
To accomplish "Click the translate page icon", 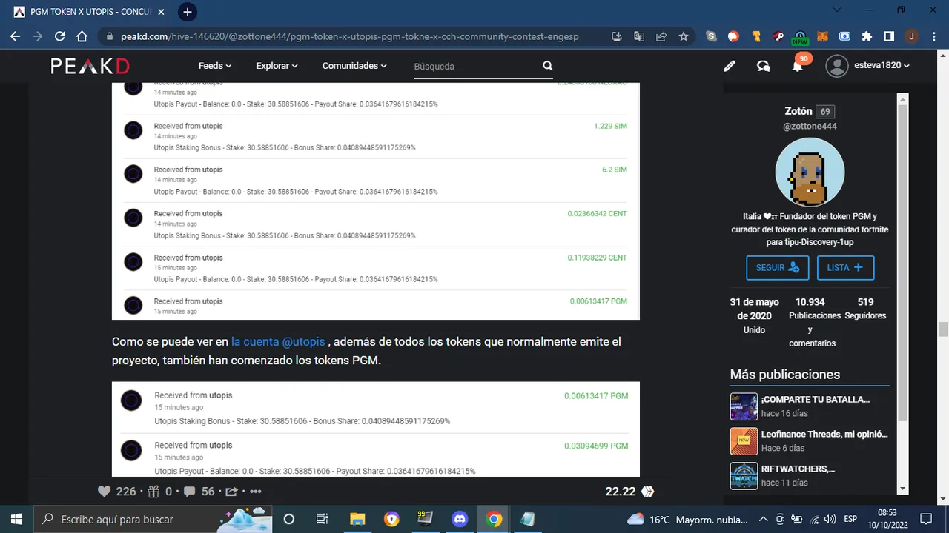I will (638, 36).
